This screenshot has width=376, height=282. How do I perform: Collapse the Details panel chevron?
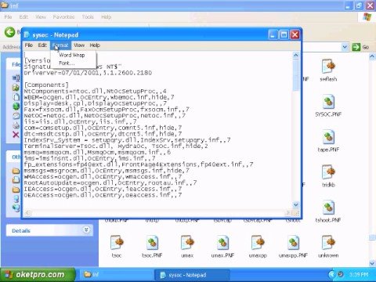click(x=86, y=230)
